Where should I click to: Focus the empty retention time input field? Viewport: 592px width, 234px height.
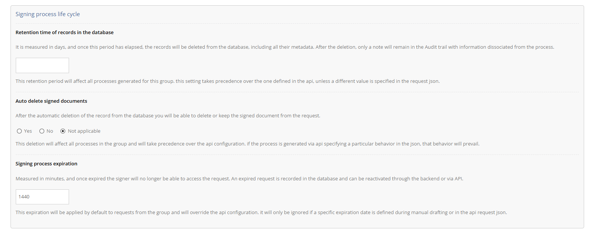(x=42, y=65)
